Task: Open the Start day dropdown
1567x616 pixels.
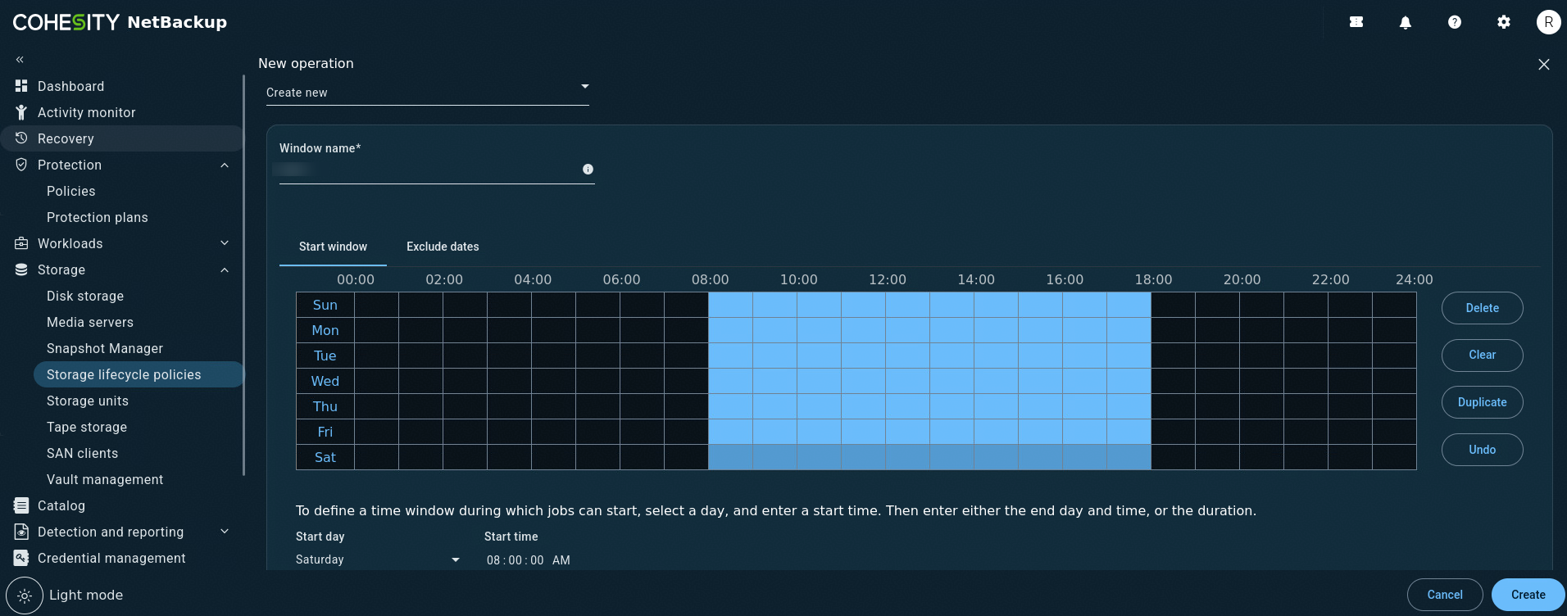Action: (x=378, y=559)
